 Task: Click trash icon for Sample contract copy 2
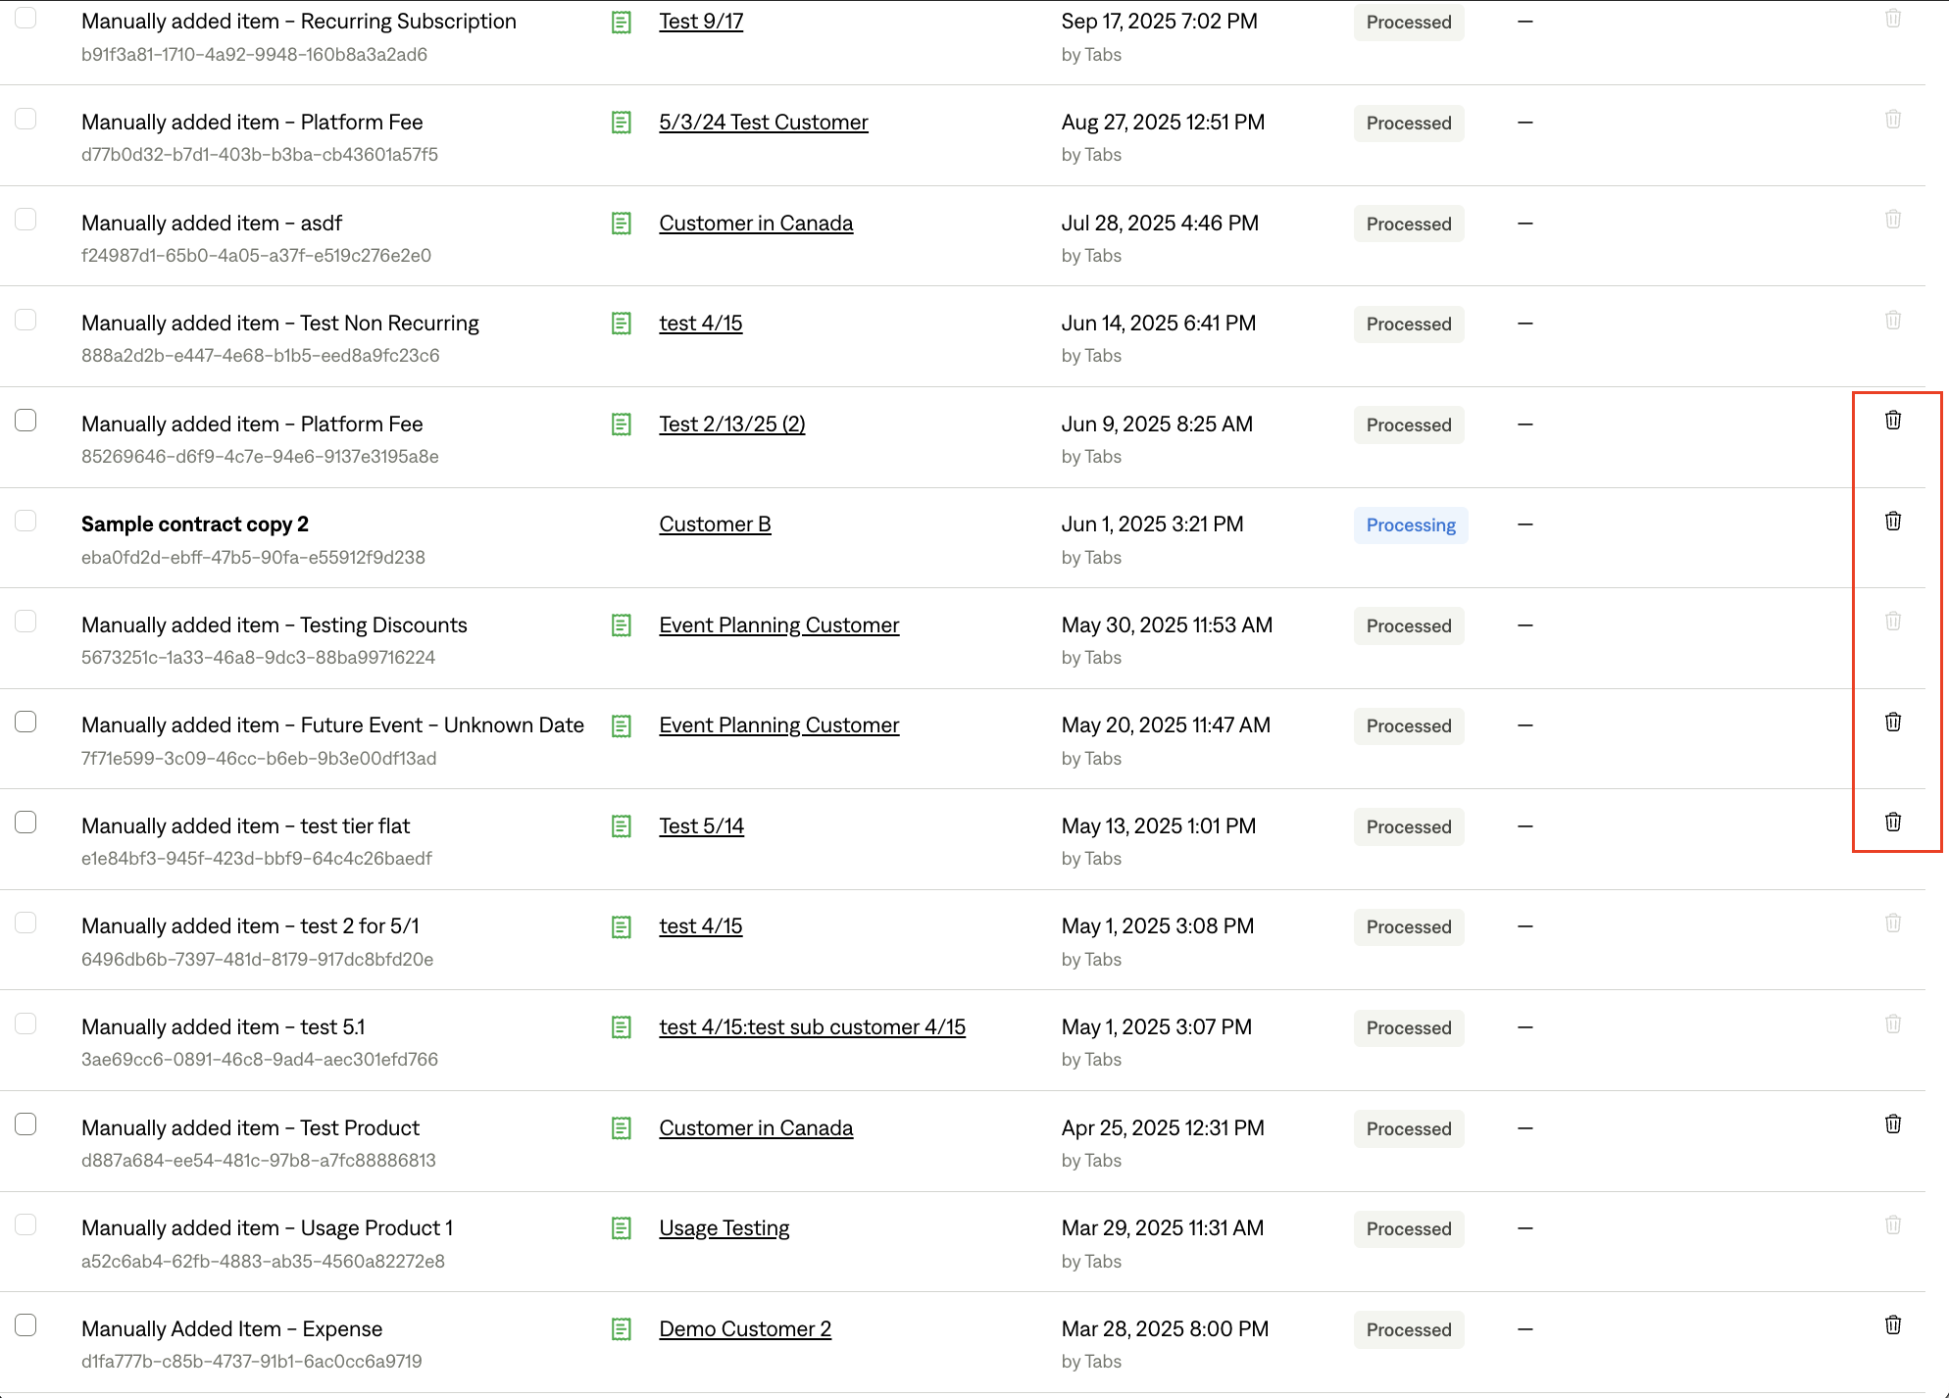[x=1892, y=522]
